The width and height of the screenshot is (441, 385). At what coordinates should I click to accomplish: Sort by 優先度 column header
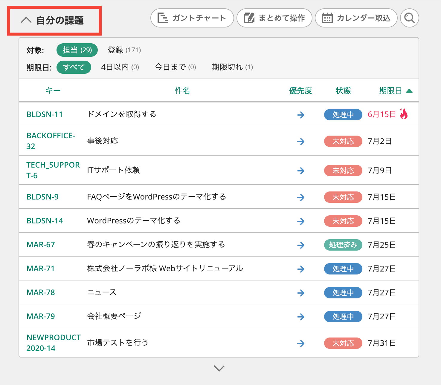coord(300,91)
